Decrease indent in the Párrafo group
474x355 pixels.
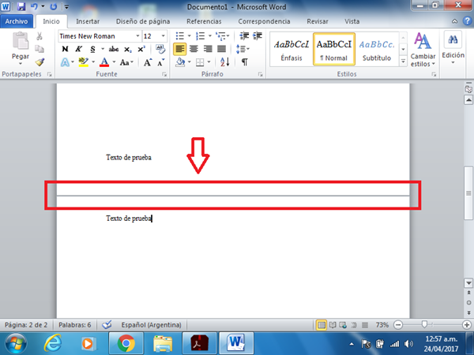[x=244, y=36]
